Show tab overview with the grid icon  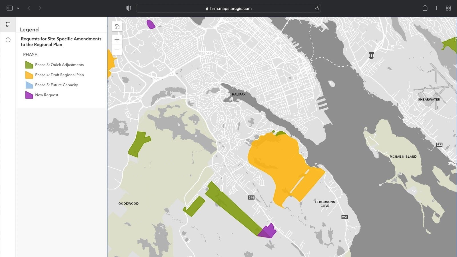[448, 8]
